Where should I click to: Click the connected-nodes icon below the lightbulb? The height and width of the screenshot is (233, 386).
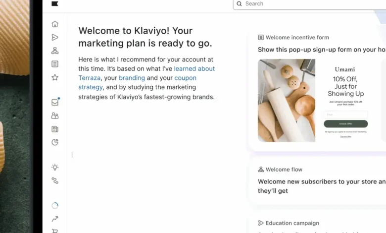(x=55, y=181)
